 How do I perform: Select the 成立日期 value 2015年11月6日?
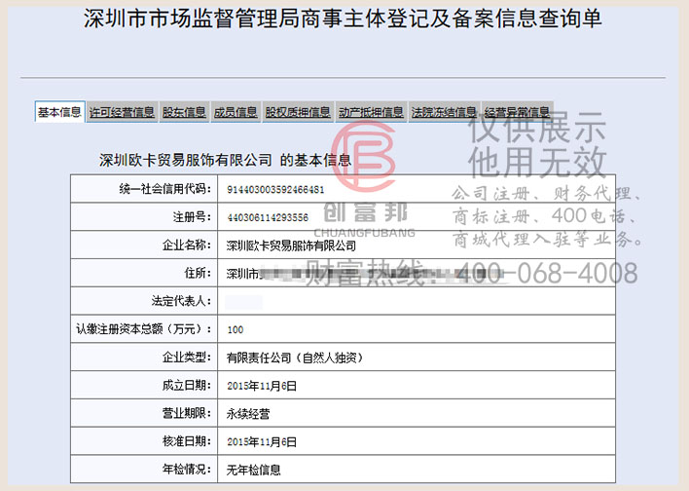pos(262,386)
